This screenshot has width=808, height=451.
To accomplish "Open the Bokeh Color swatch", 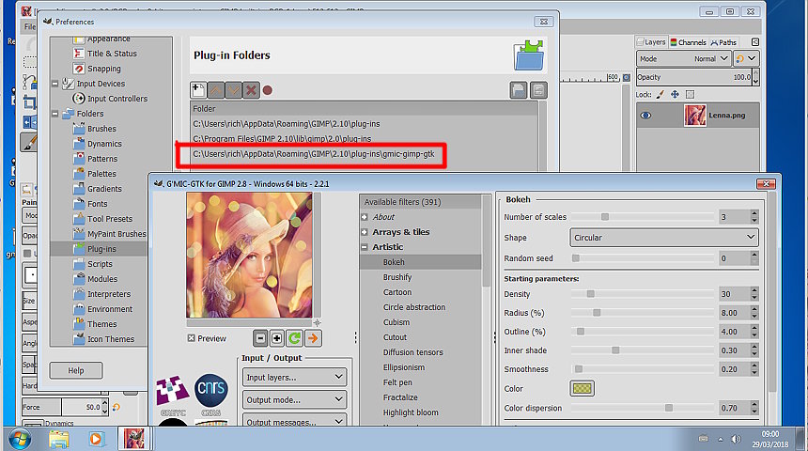I will pyautogui.click(x=583, y=389).
